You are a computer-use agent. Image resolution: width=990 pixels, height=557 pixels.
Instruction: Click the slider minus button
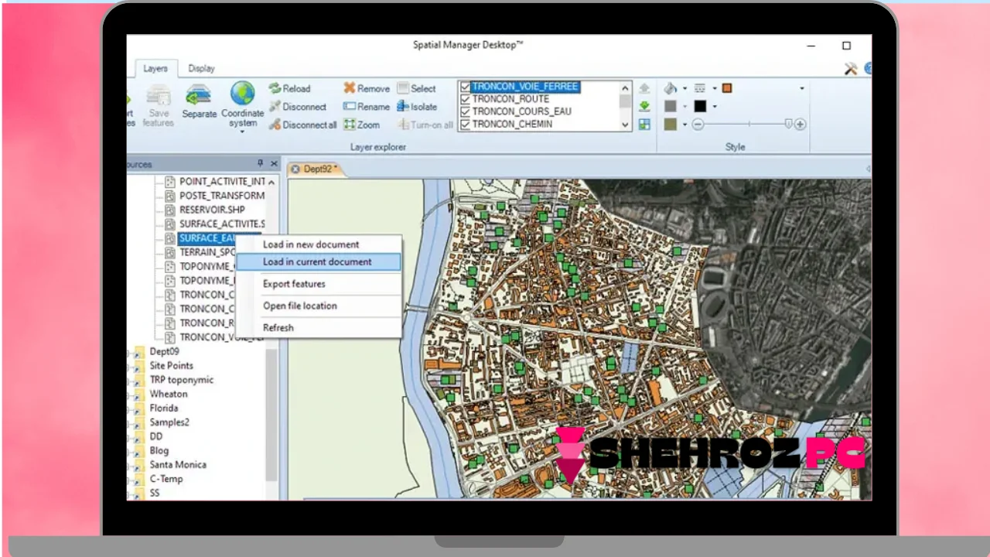click(698, 124)
